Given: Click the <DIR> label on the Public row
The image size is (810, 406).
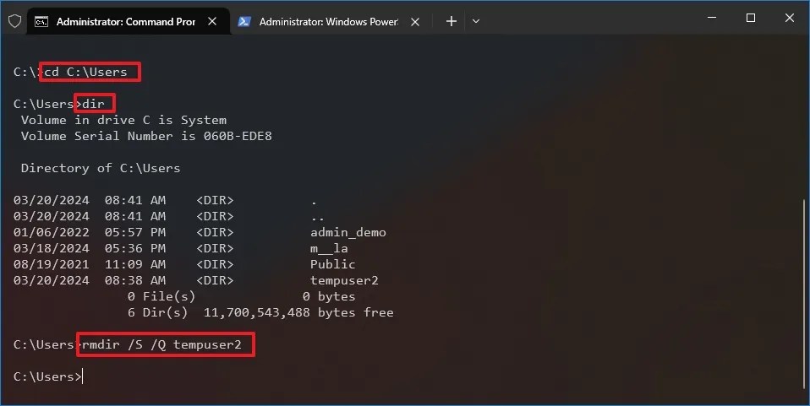Looking at the screenshot, I should point(215,265).
